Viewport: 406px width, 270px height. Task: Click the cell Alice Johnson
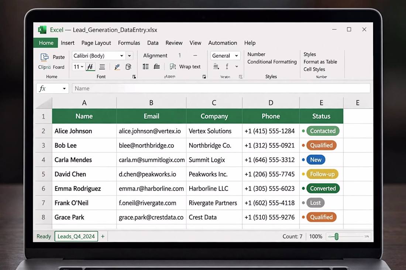pyautogui.click(x=84, y=131)
